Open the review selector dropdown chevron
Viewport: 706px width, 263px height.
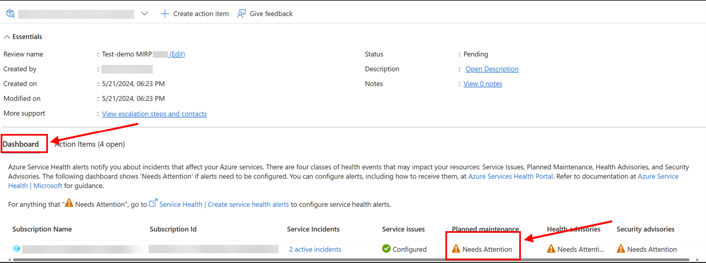(x=144, y=14)
